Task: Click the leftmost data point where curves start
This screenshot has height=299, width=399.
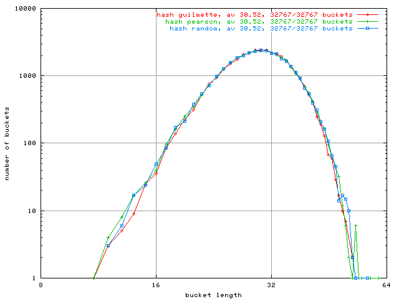Action: 94,278
